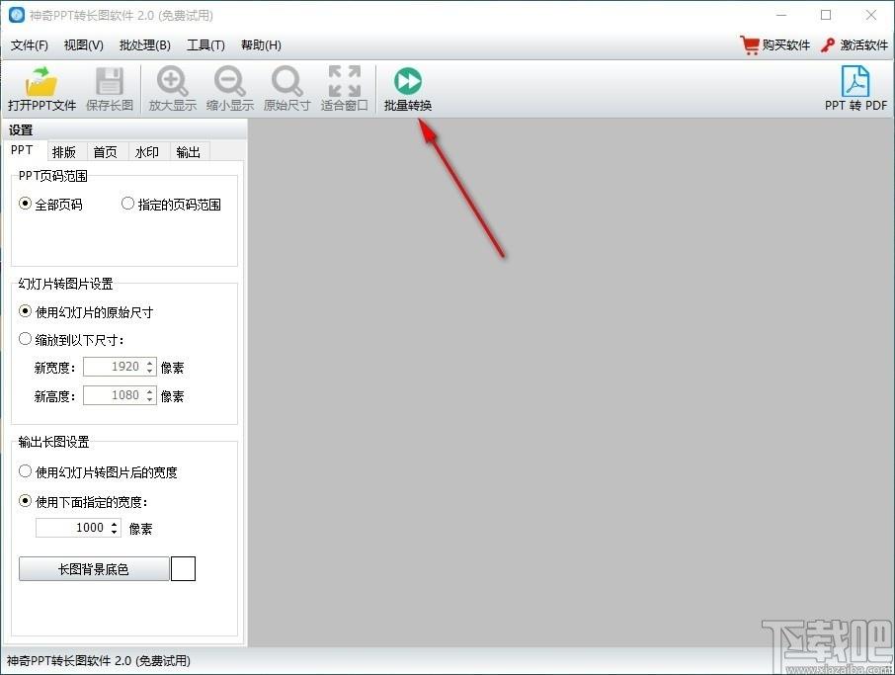Choose 使用幻灯片的原始尺寸 option
Screen dimensions: 895x675
pos(25,311)
